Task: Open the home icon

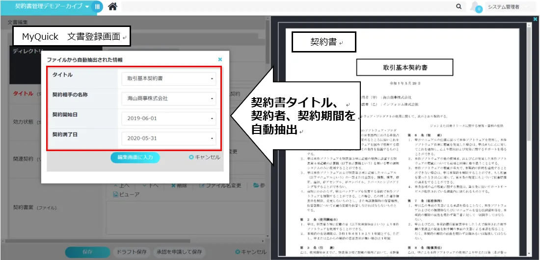Action: 112,6
